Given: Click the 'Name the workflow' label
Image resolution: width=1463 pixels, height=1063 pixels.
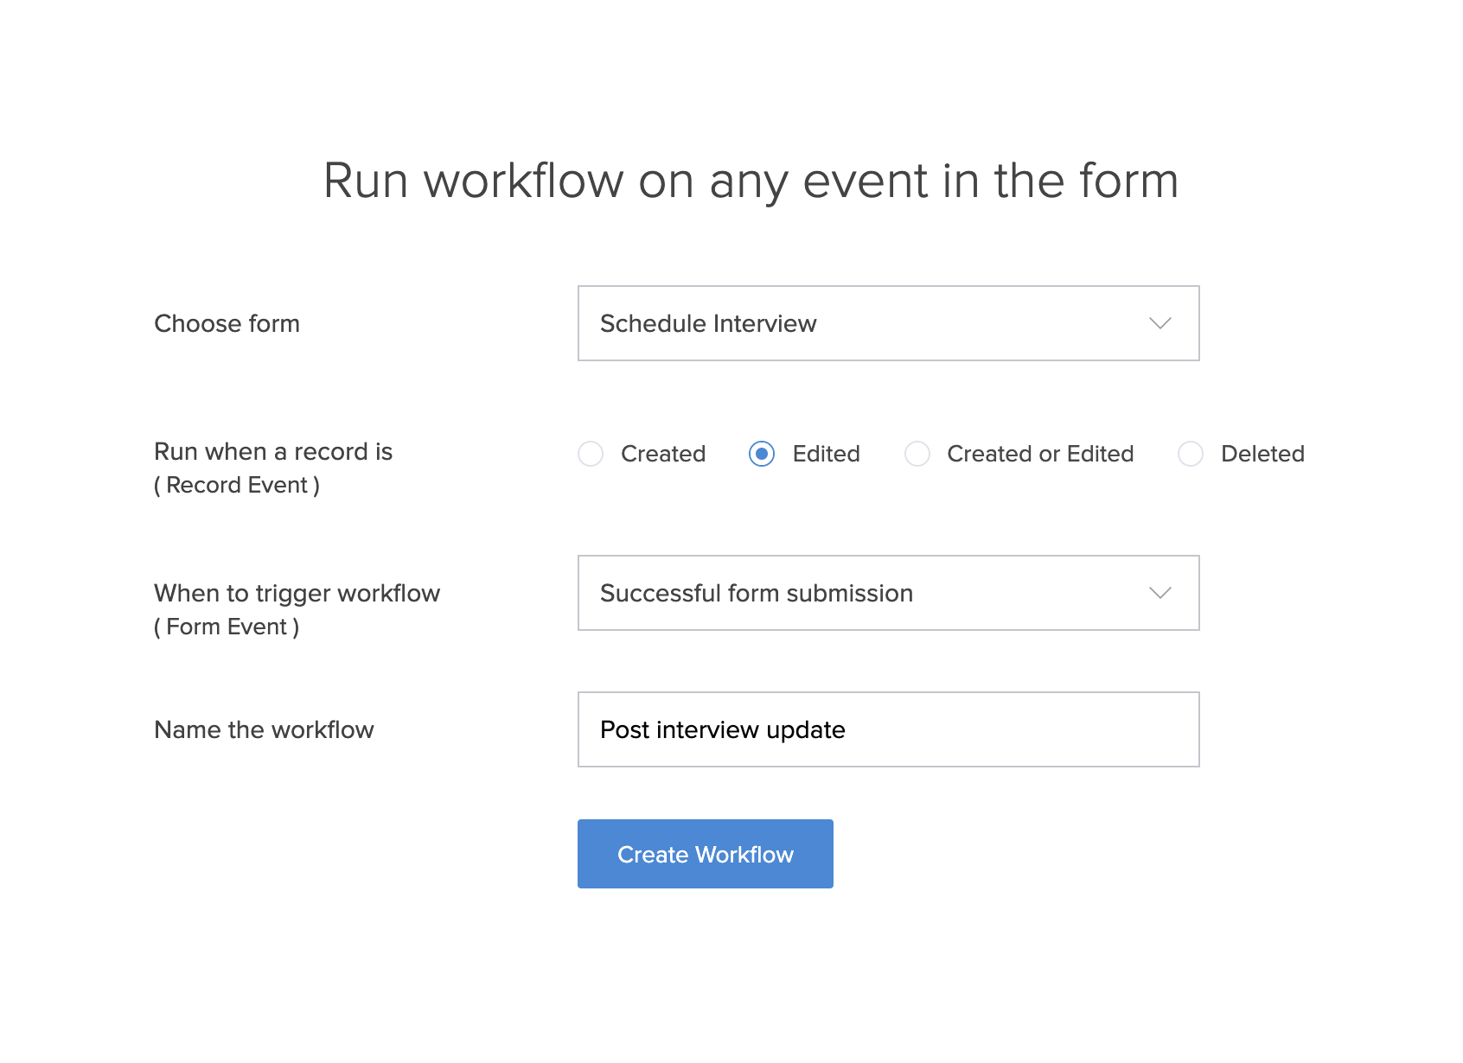Looking at the screenshot, I should click(264, 729).
